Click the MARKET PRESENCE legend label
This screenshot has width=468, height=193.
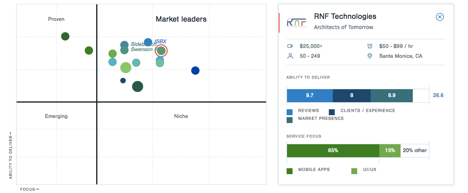click(x=321, y=118)
